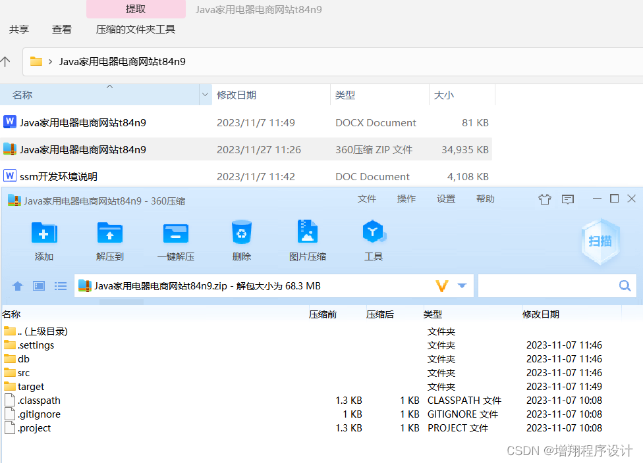This screenshot has height=463, width=643.
Task: Select the 2023-11-07 11:49 date for target
Action: [564, 387]
